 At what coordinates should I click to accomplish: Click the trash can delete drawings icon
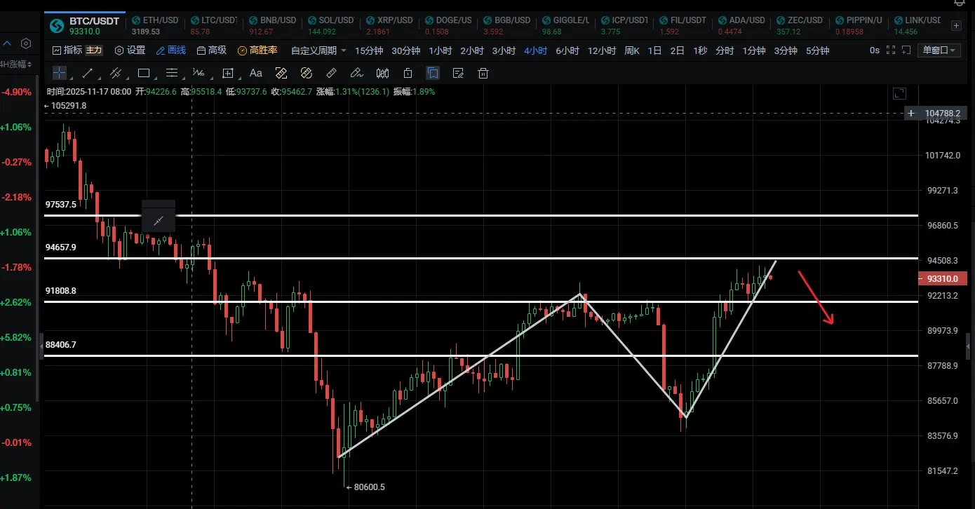click(x=483, y=73)
